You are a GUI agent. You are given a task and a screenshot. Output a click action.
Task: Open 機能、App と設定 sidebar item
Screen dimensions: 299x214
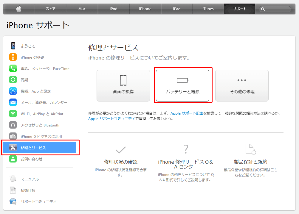point(36,91)
